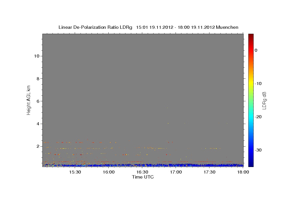Click the 'Time UTC' axis label

(x=143, y=177)
